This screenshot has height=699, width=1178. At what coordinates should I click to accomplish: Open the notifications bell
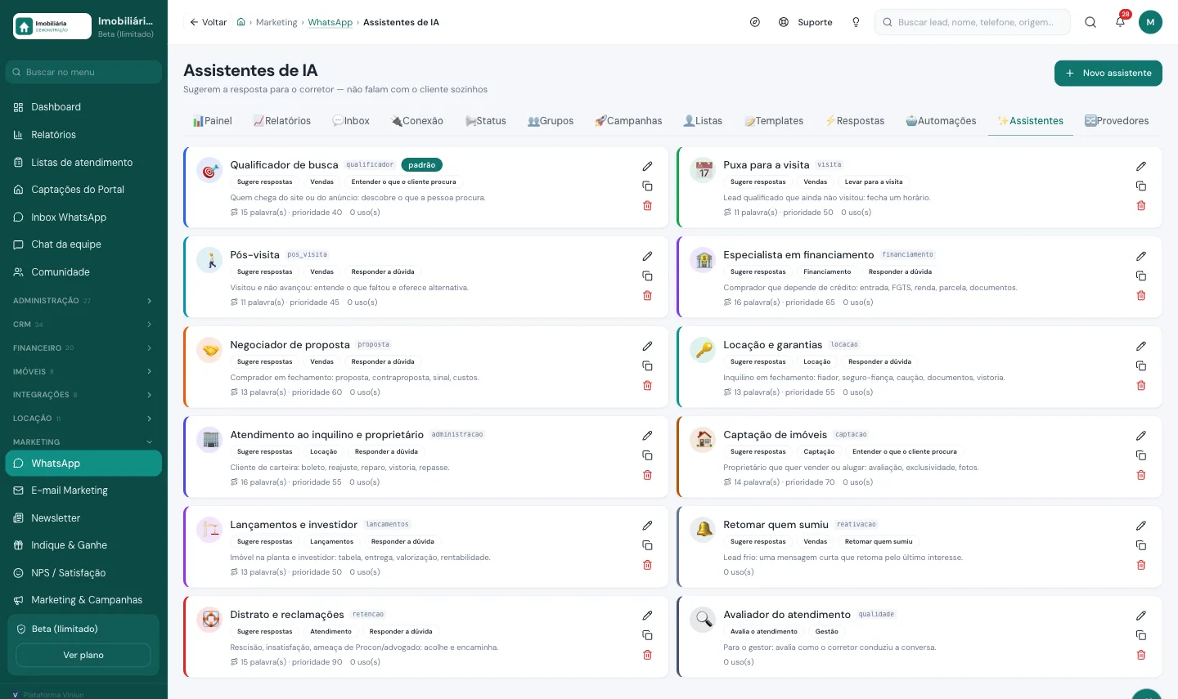tap(1120, 22)
